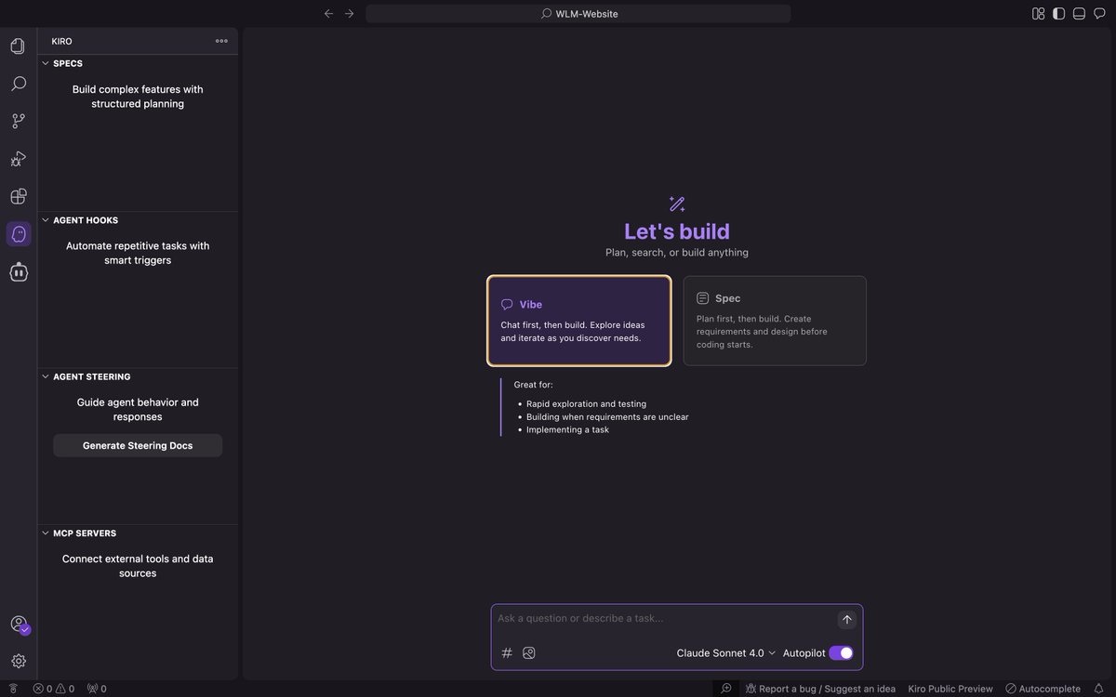Click the KIRO panel more actions ellipsis
The image size is (1116, 697).
[x=221, y=41]
